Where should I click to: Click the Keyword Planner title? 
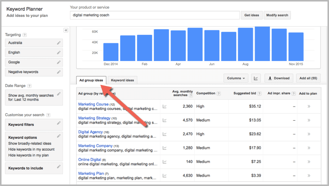click(24, 9)
